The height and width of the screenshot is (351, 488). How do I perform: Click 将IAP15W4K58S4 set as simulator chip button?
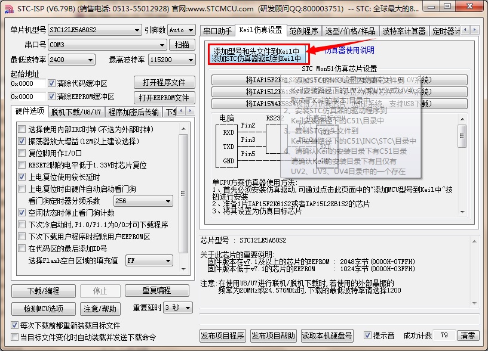pyautogui.click(x=339, y=104)
